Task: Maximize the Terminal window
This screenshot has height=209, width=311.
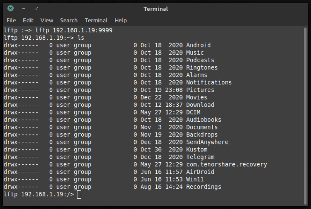Action: pyautogui.click(x=37, y=8)
